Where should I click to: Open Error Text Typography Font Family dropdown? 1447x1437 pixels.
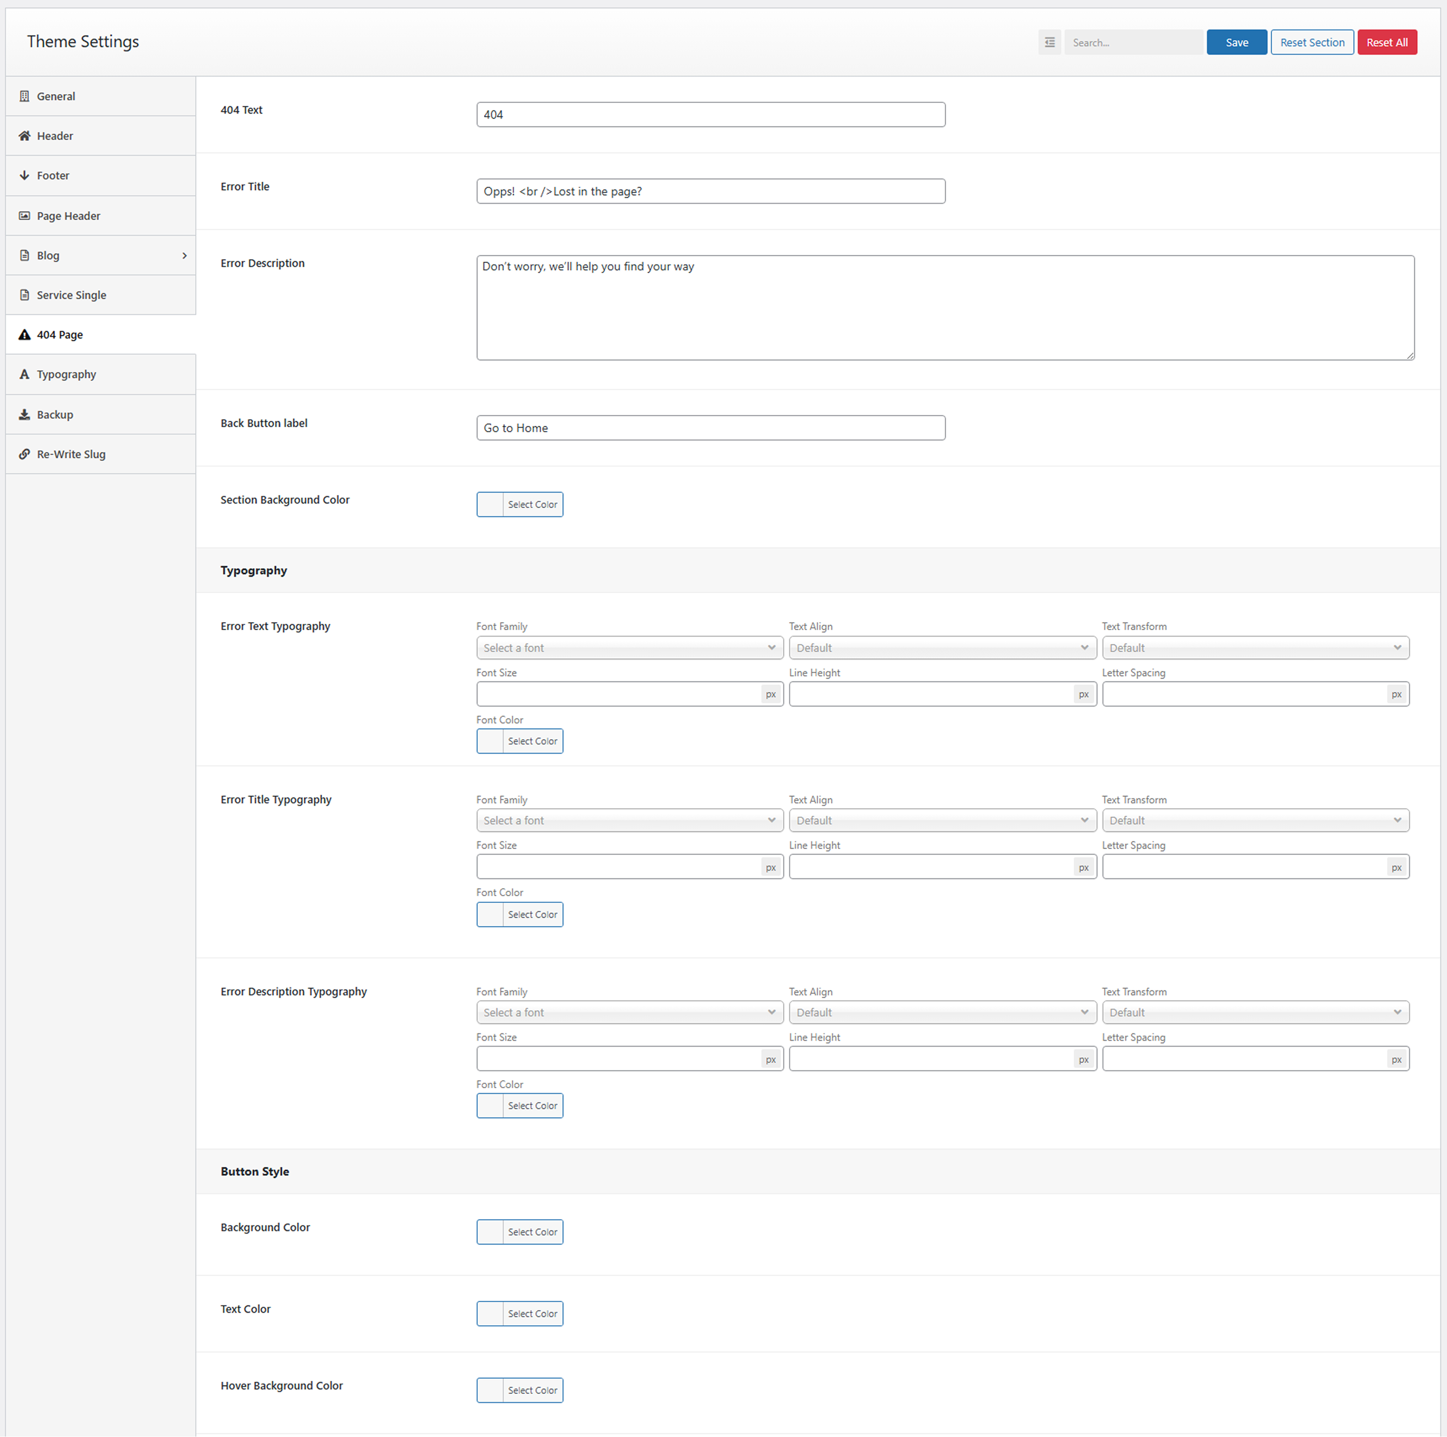[x=629, y=648]
